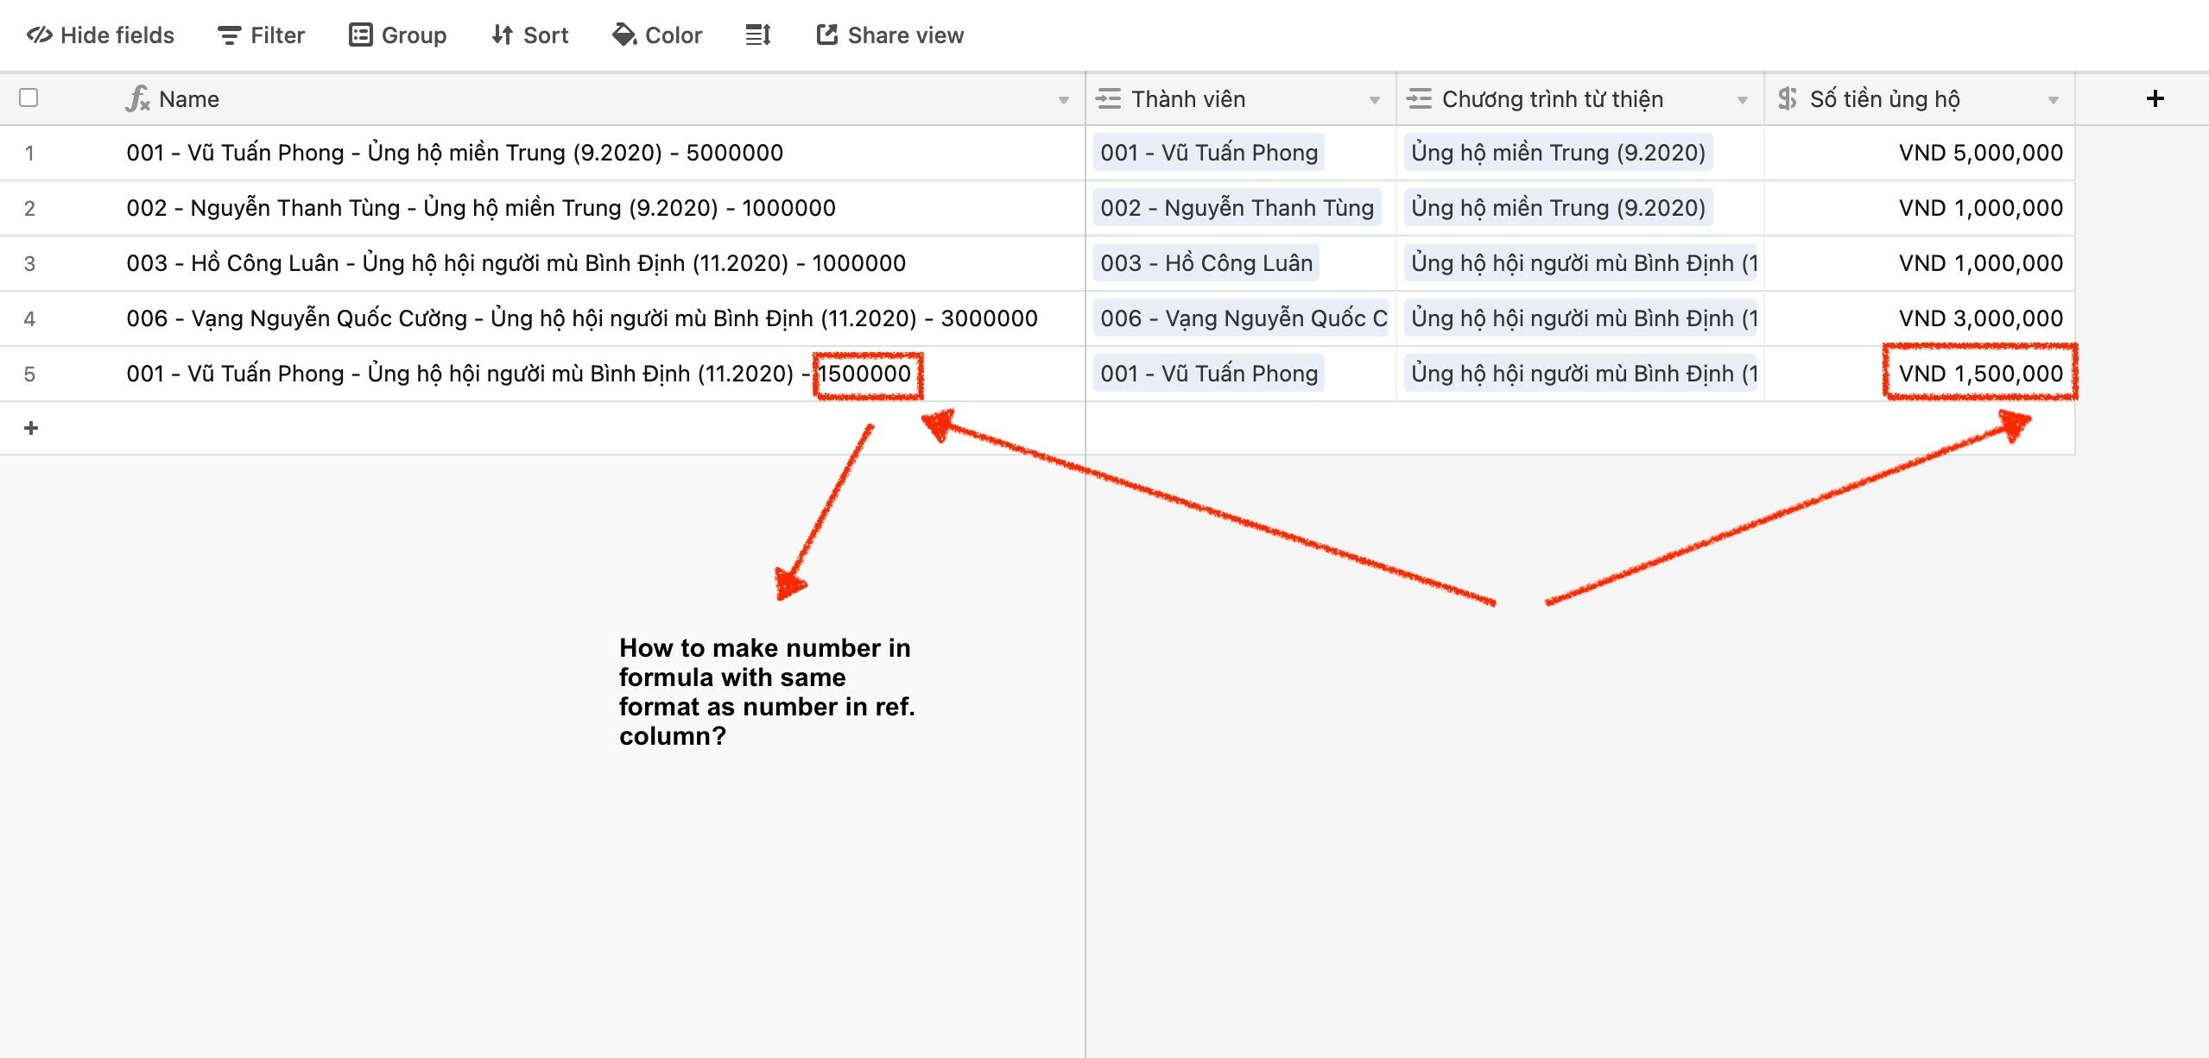Open the Số tiền ủng hộ field dropdown

tap(2054, 100)
